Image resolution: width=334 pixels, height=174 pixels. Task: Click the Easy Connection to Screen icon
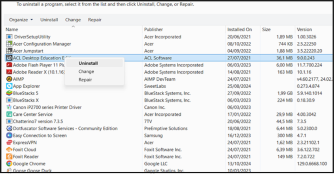click(9, 135)
